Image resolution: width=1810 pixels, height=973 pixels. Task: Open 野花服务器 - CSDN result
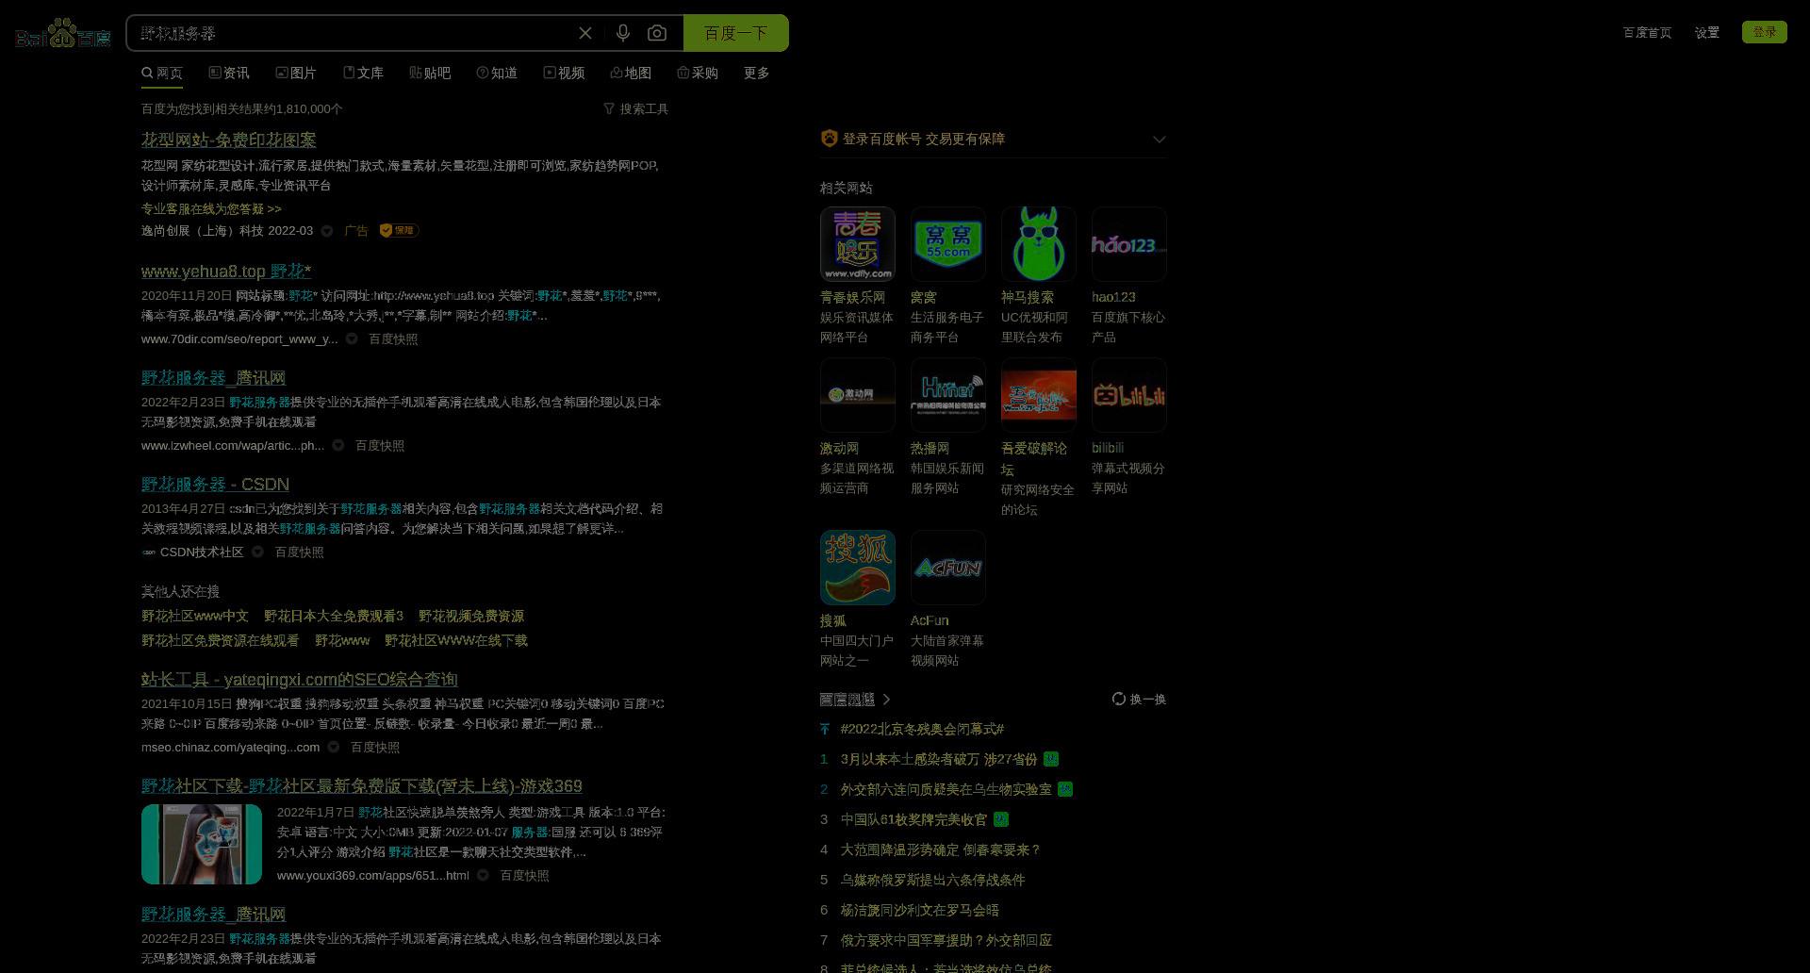215,485
